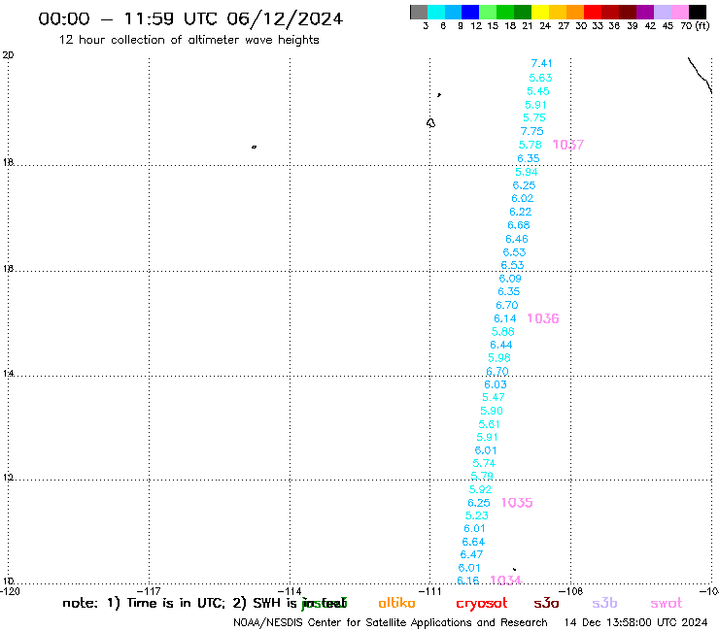Click the wave height value 5.23
Viewport: 719px width, 631px height.
(x=477, y=515)
